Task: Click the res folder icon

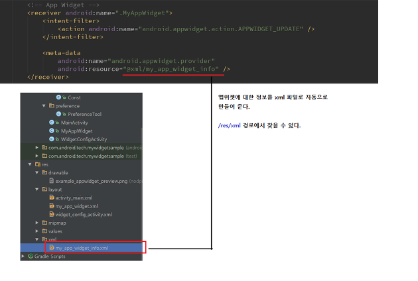Action: [x=38, y=164]
